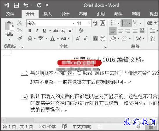Expand font color dropdown arrow
The width and height of the screenshot is (159, 131).
[x=58, y=39]
